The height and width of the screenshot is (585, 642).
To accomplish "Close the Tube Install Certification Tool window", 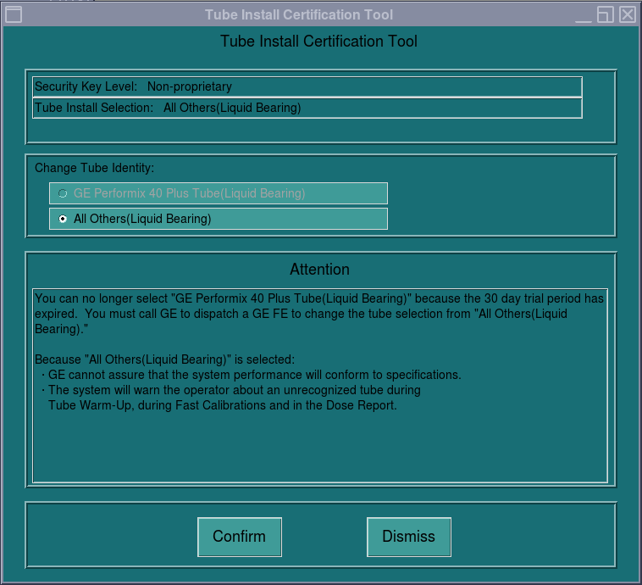I will click(627, 14).
